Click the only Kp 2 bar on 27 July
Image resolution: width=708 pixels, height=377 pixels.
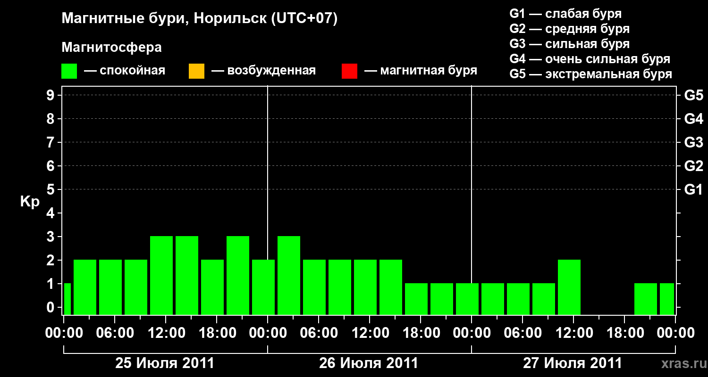[569, 287]
